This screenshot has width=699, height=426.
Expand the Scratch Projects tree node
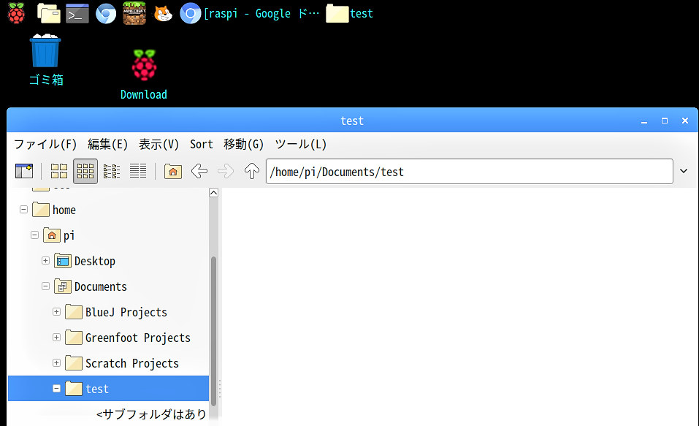[56, 362]
